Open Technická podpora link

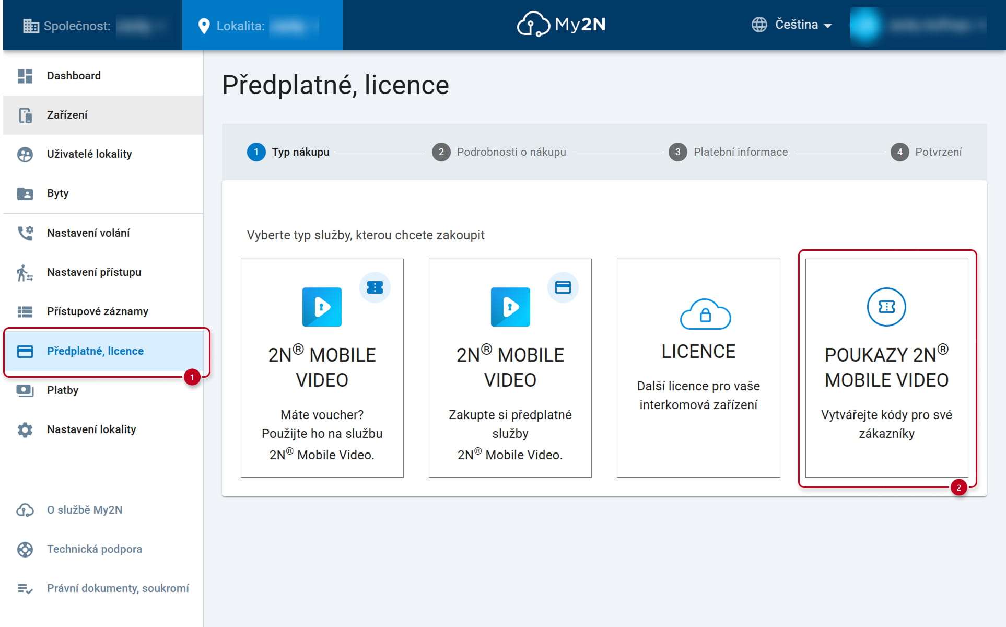pyautogui.click(x=103, y=549)
